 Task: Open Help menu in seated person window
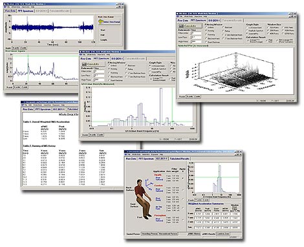[161, 155]
